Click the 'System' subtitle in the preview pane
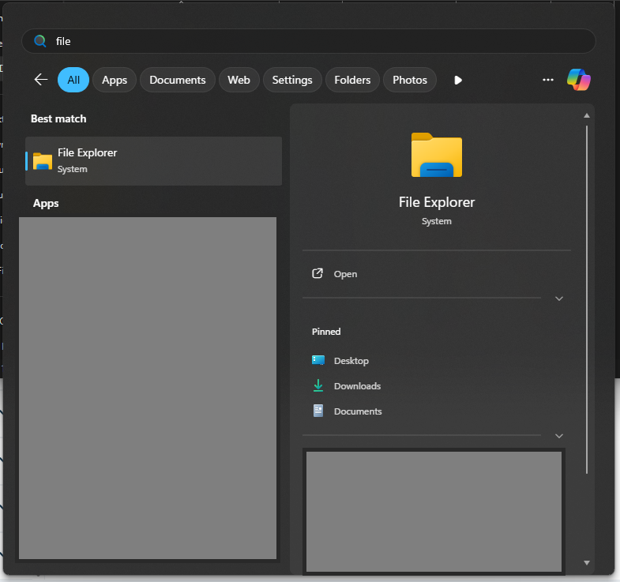 (437, 221)
